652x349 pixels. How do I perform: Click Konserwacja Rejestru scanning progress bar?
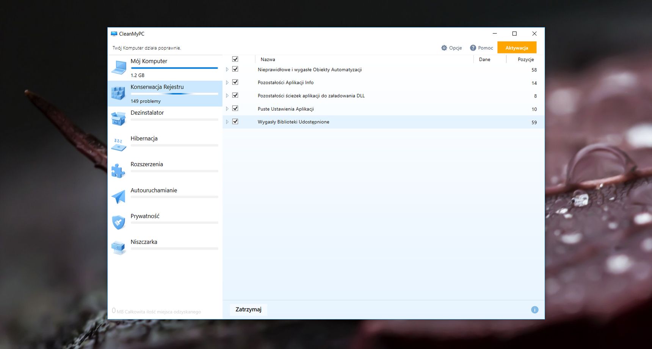174,94
